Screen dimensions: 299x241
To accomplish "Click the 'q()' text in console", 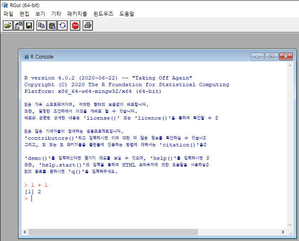I will pos(77,172).
